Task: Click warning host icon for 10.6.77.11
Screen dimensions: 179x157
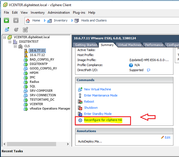Action: click(x=26, y=51)
